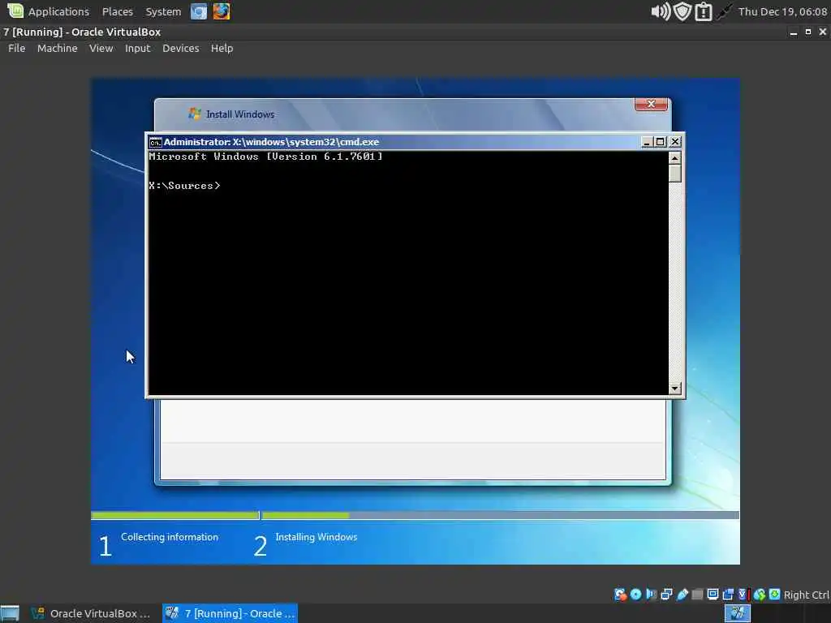Open the Machine menu
This screenshot has height=623, width=831.
[58, 48]
